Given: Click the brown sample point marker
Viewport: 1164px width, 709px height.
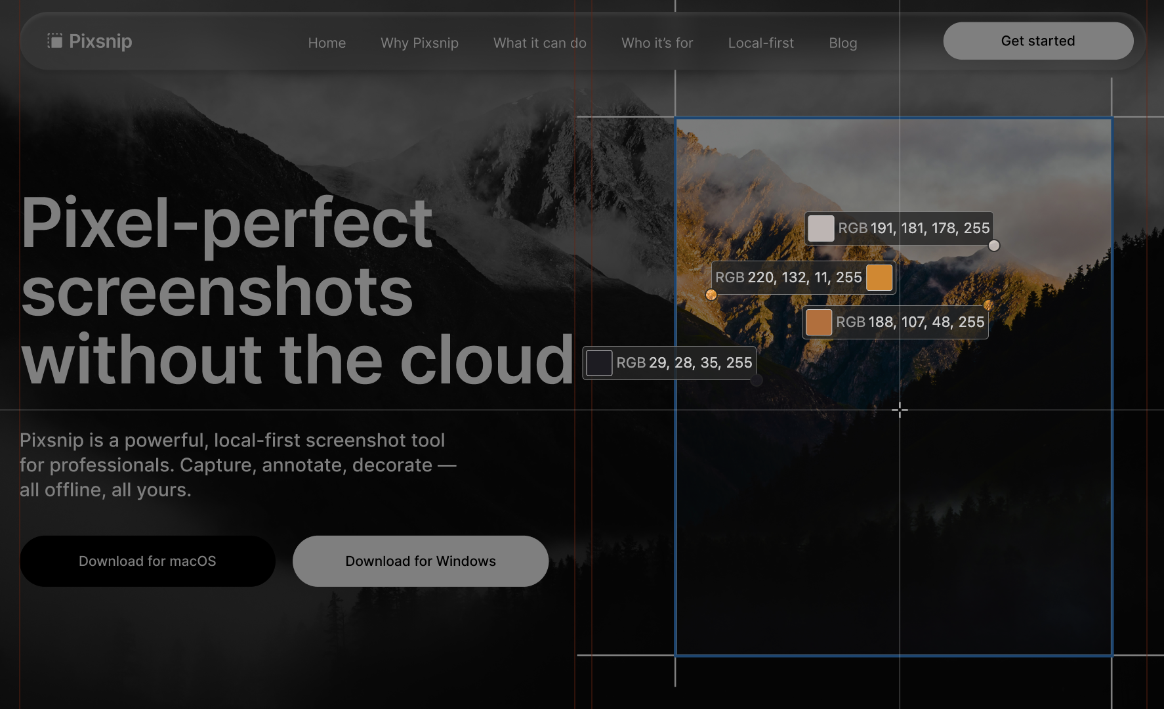Looking at the screenshot, I should click(988, 305).
